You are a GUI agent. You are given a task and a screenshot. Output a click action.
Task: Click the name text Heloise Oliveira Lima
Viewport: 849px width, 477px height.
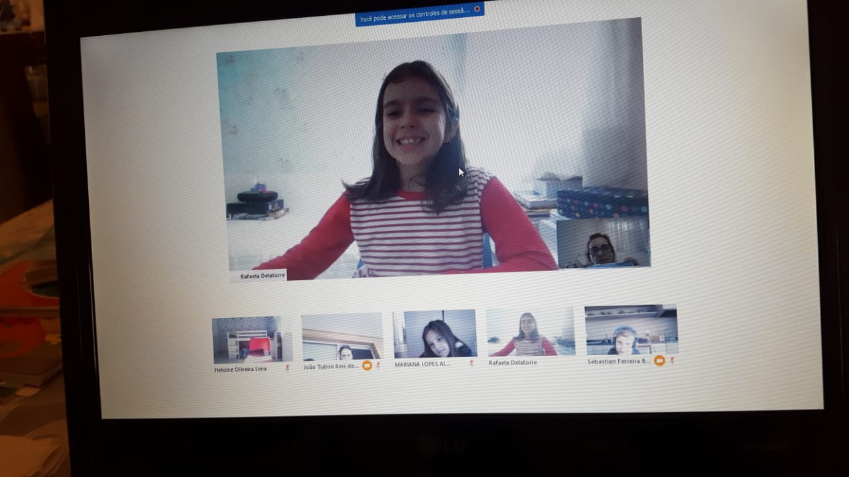tap(240, 369)
